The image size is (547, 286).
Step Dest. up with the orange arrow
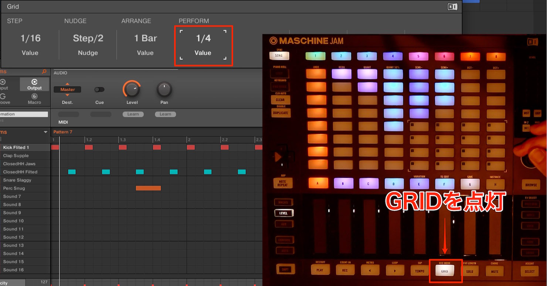[67, 84]
